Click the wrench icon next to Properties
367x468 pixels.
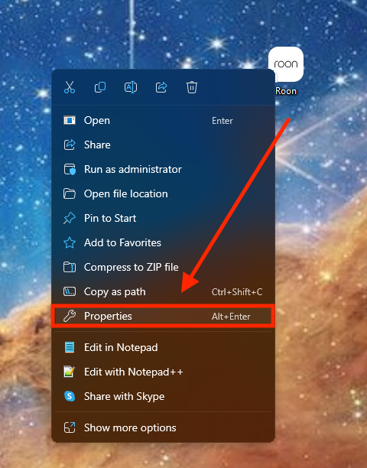point(70,316)
